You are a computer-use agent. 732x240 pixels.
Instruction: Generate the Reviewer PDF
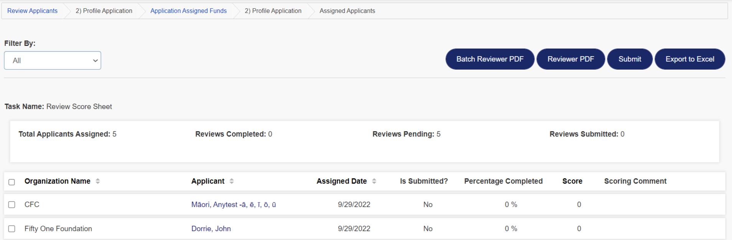tap(570, 59)
